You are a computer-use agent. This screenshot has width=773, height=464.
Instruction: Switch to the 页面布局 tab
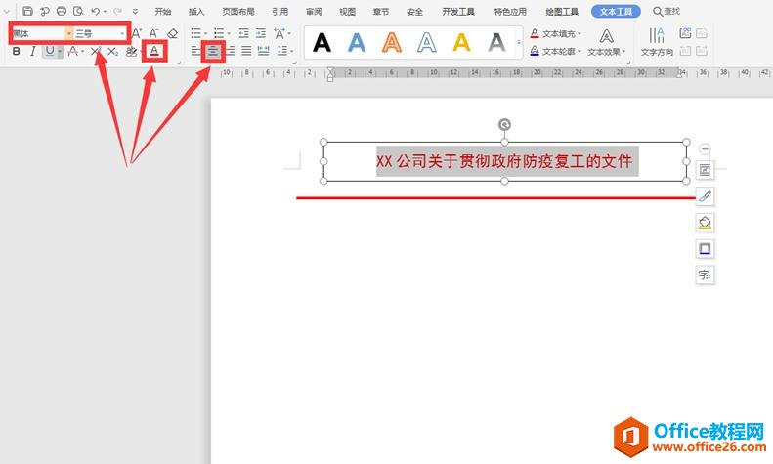pos(238,12)
